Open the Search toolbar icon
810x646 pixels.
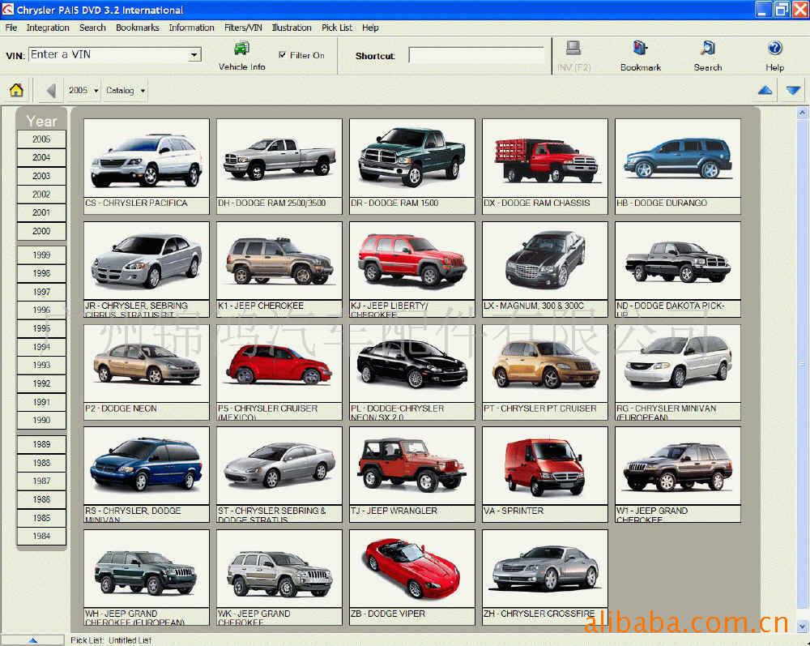pyautogui.click(x=708, y=48)
